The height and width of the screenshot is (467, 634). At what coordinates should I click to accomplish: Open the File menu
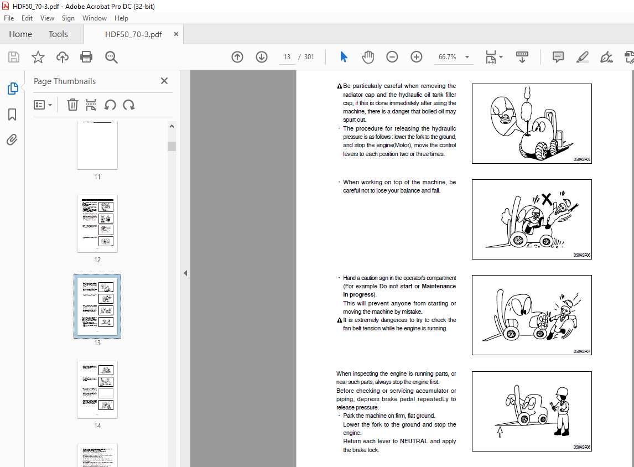(9, 18)
